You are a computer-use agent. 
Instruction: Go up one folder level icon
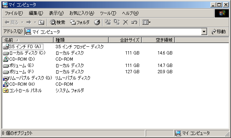(x=41, y=22)
